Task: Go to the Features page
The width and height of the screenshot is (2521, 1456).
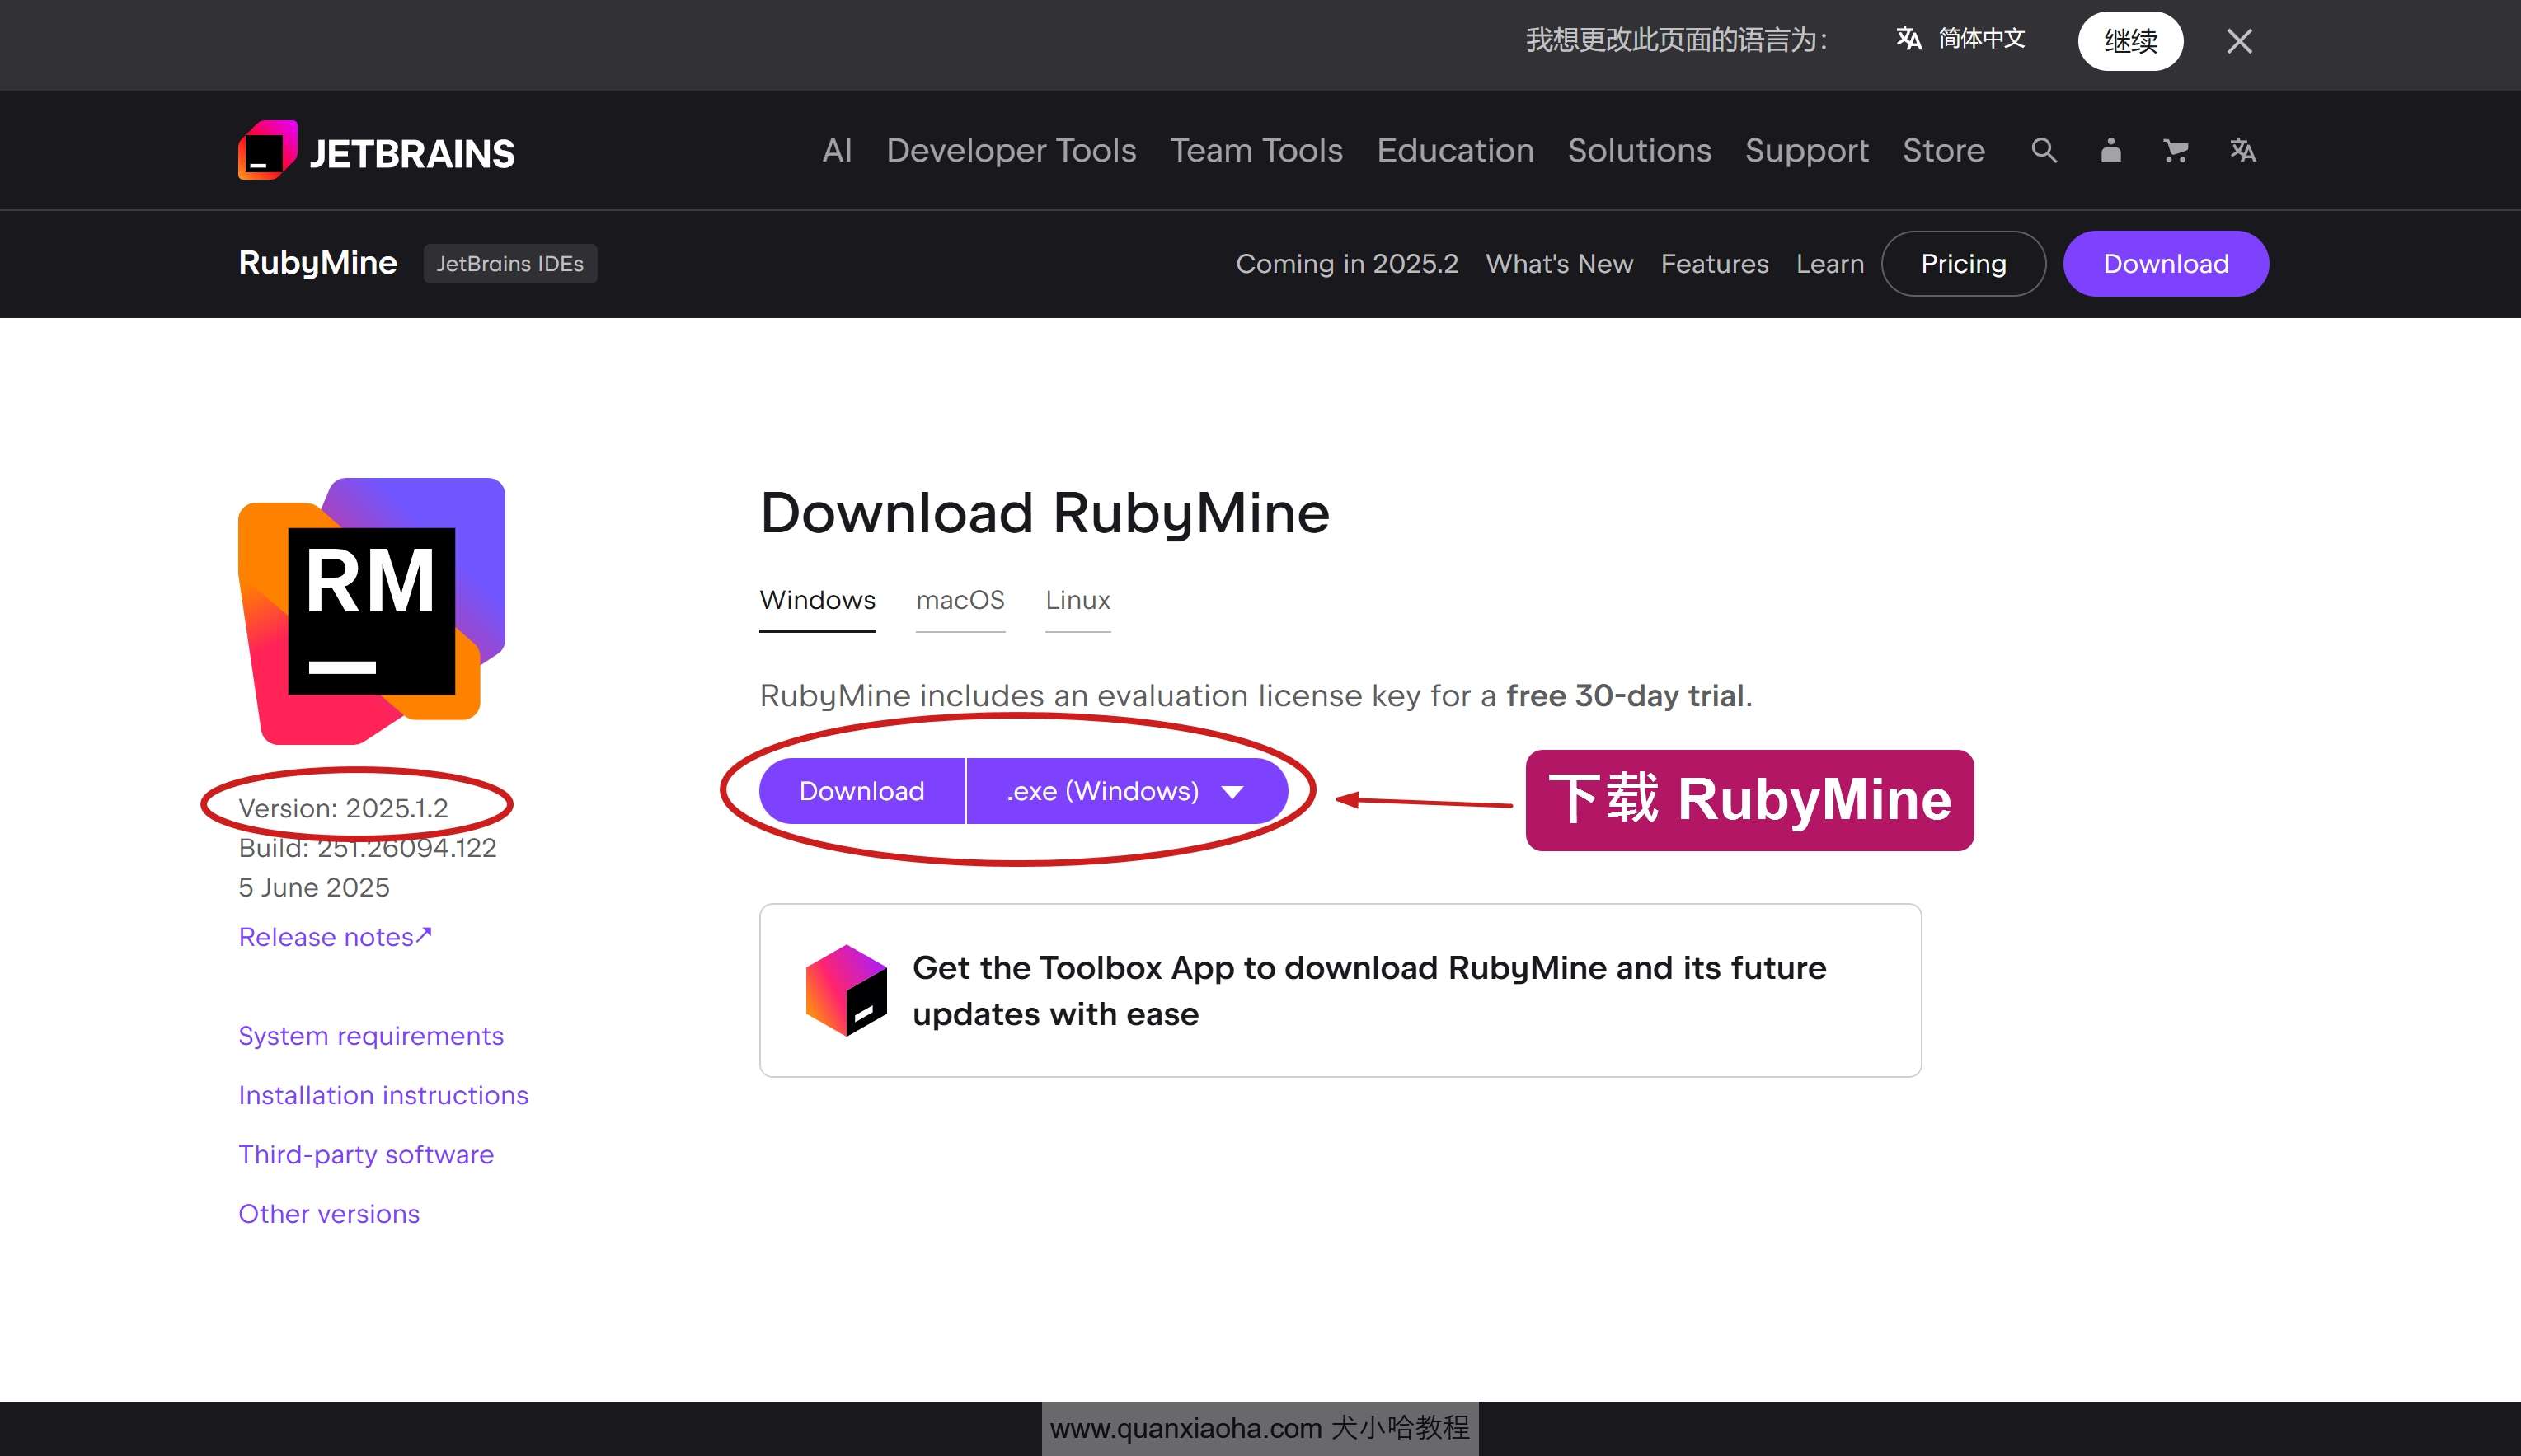Action: [x=1714, y=264]
